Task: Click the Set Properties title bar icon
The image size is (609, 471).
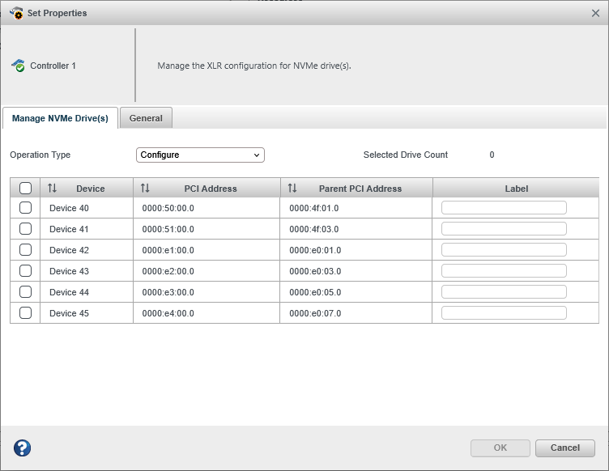Action: tap(15, 13)
